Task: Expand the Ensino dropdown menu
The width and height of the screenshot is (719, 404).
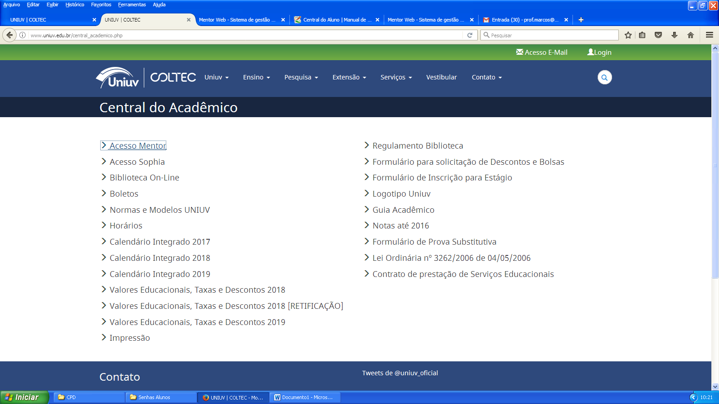Action: pos(256,77)
